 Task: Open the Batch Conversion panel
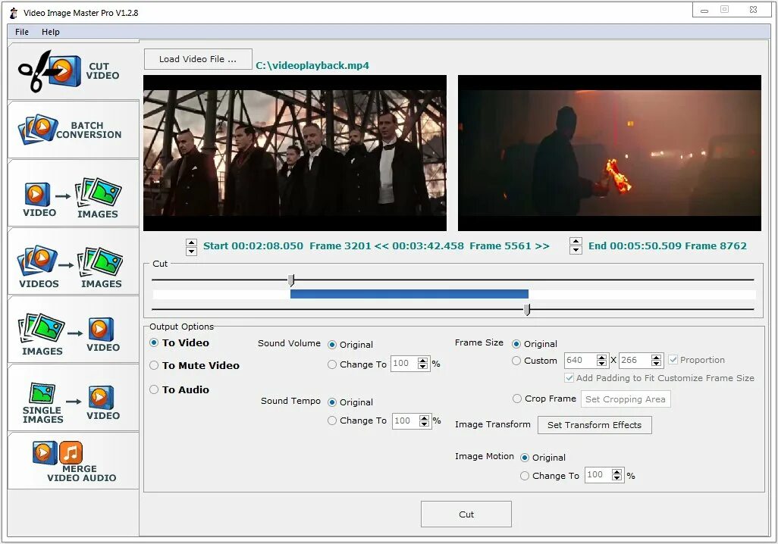(x=72, y=129)
